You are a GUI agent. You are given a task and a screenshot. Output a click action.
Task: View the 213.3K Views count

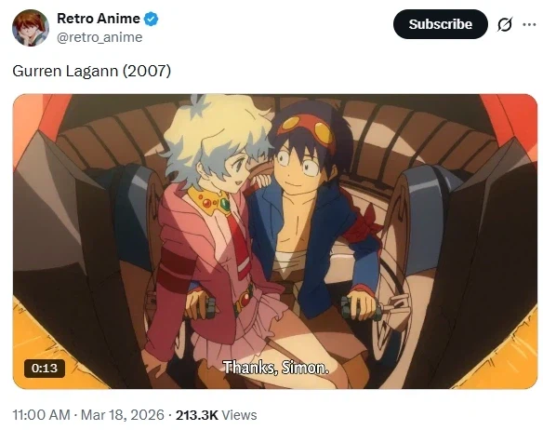pyautogui.click(x=217, y=415)
